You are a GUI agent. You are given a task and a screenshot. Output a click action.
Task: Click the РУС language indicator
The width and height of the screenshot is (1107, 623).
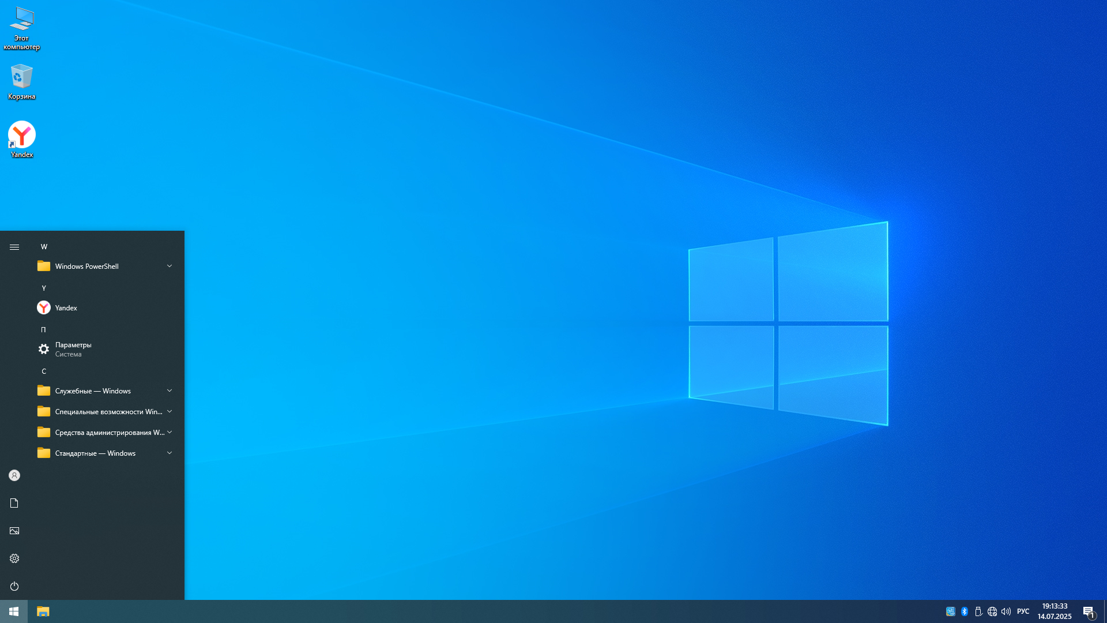pyautogui.click(x=1023, y=611)
